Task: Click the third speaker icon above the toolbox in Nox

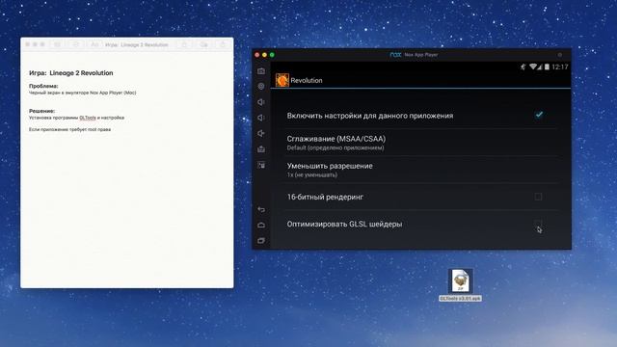Action: tap(261, 133)
